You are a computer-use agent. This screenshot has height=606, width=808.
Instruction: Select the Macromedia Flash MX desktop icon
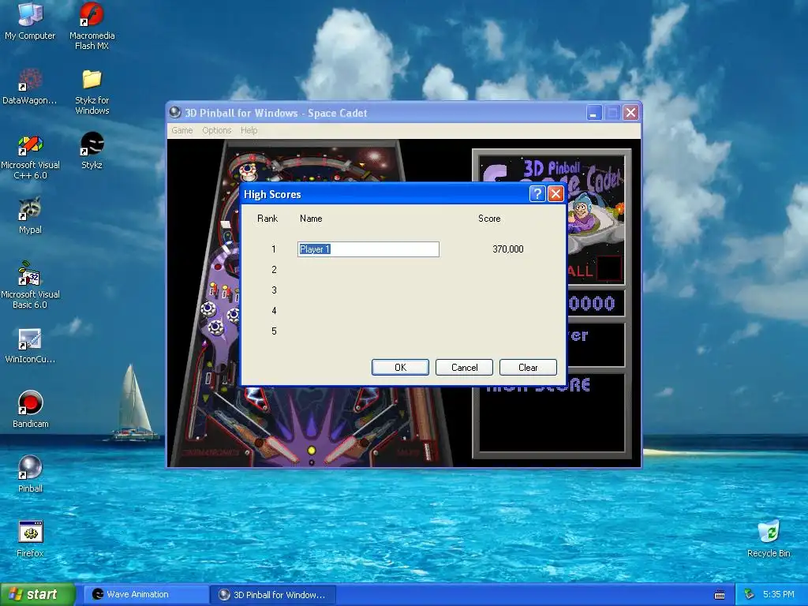tap(92, 26)
